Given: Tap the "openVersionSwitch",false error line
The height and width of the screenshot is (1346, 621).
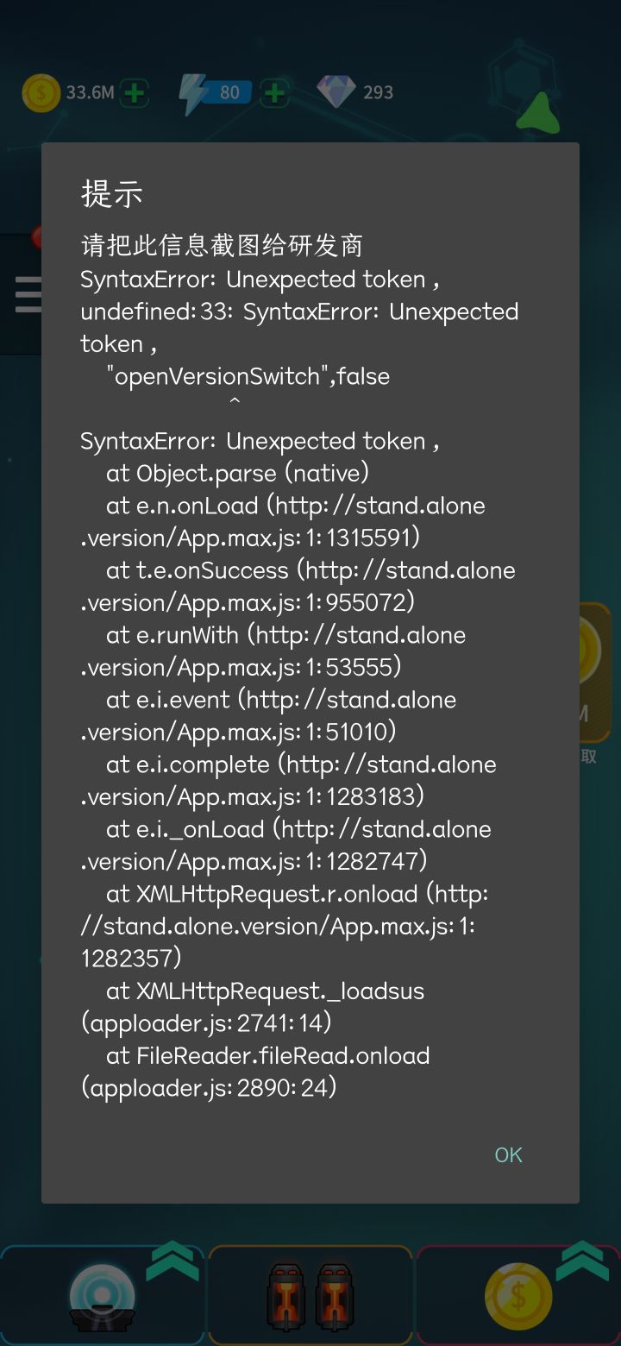Looking at the screenshot, I should 248,376.
